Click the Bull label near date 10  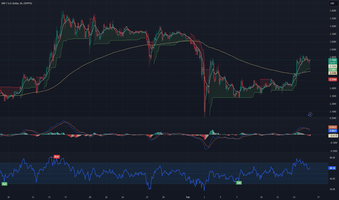pos(4,184)
